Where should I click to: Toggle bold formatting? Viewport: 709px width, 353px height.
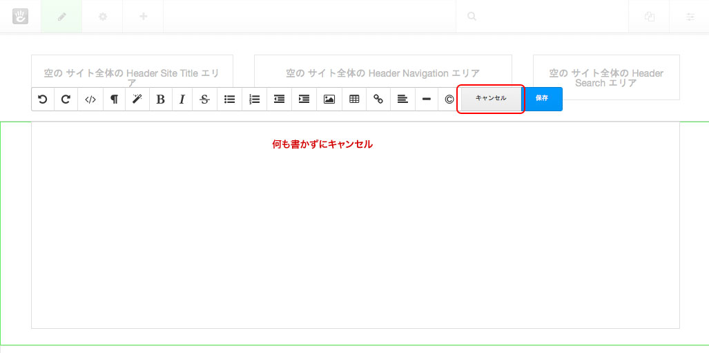(161, 99)
